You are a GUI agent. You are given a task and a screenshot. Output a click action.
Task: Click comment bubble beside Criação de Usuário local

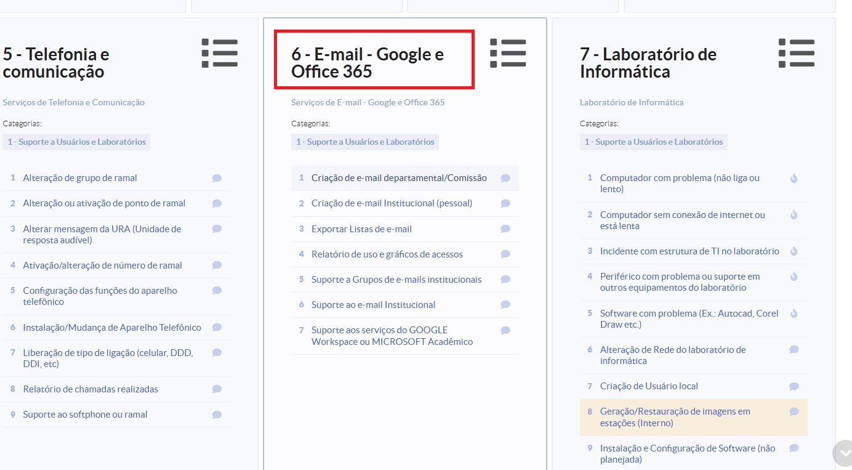pos(794,386)
